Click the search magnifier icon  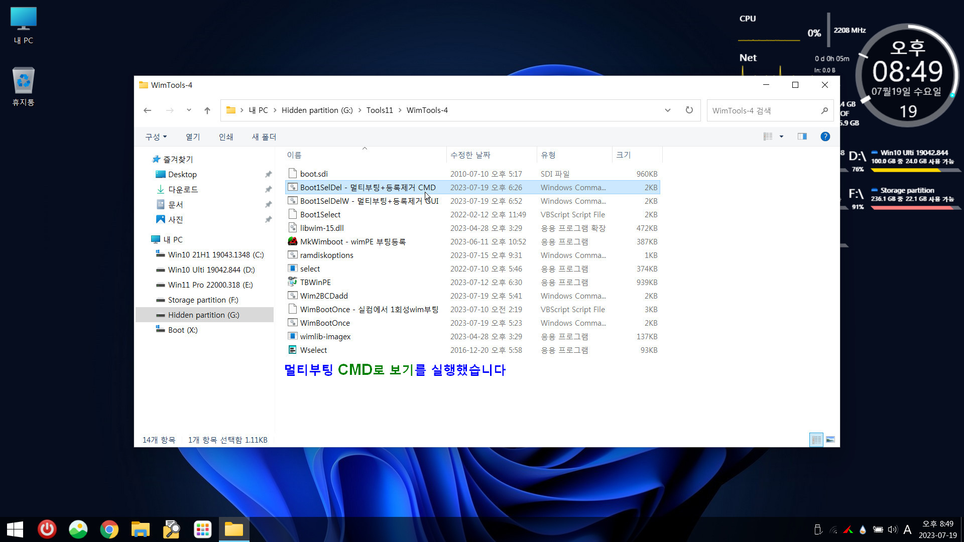coord(824,110)
